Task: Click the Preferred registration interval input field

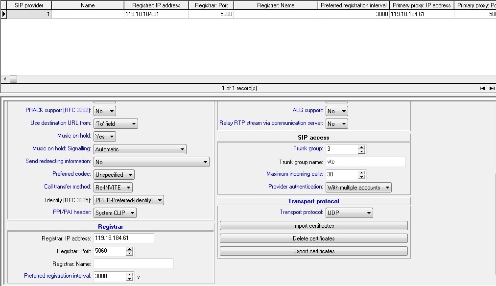Action: (x=110, y=276)
